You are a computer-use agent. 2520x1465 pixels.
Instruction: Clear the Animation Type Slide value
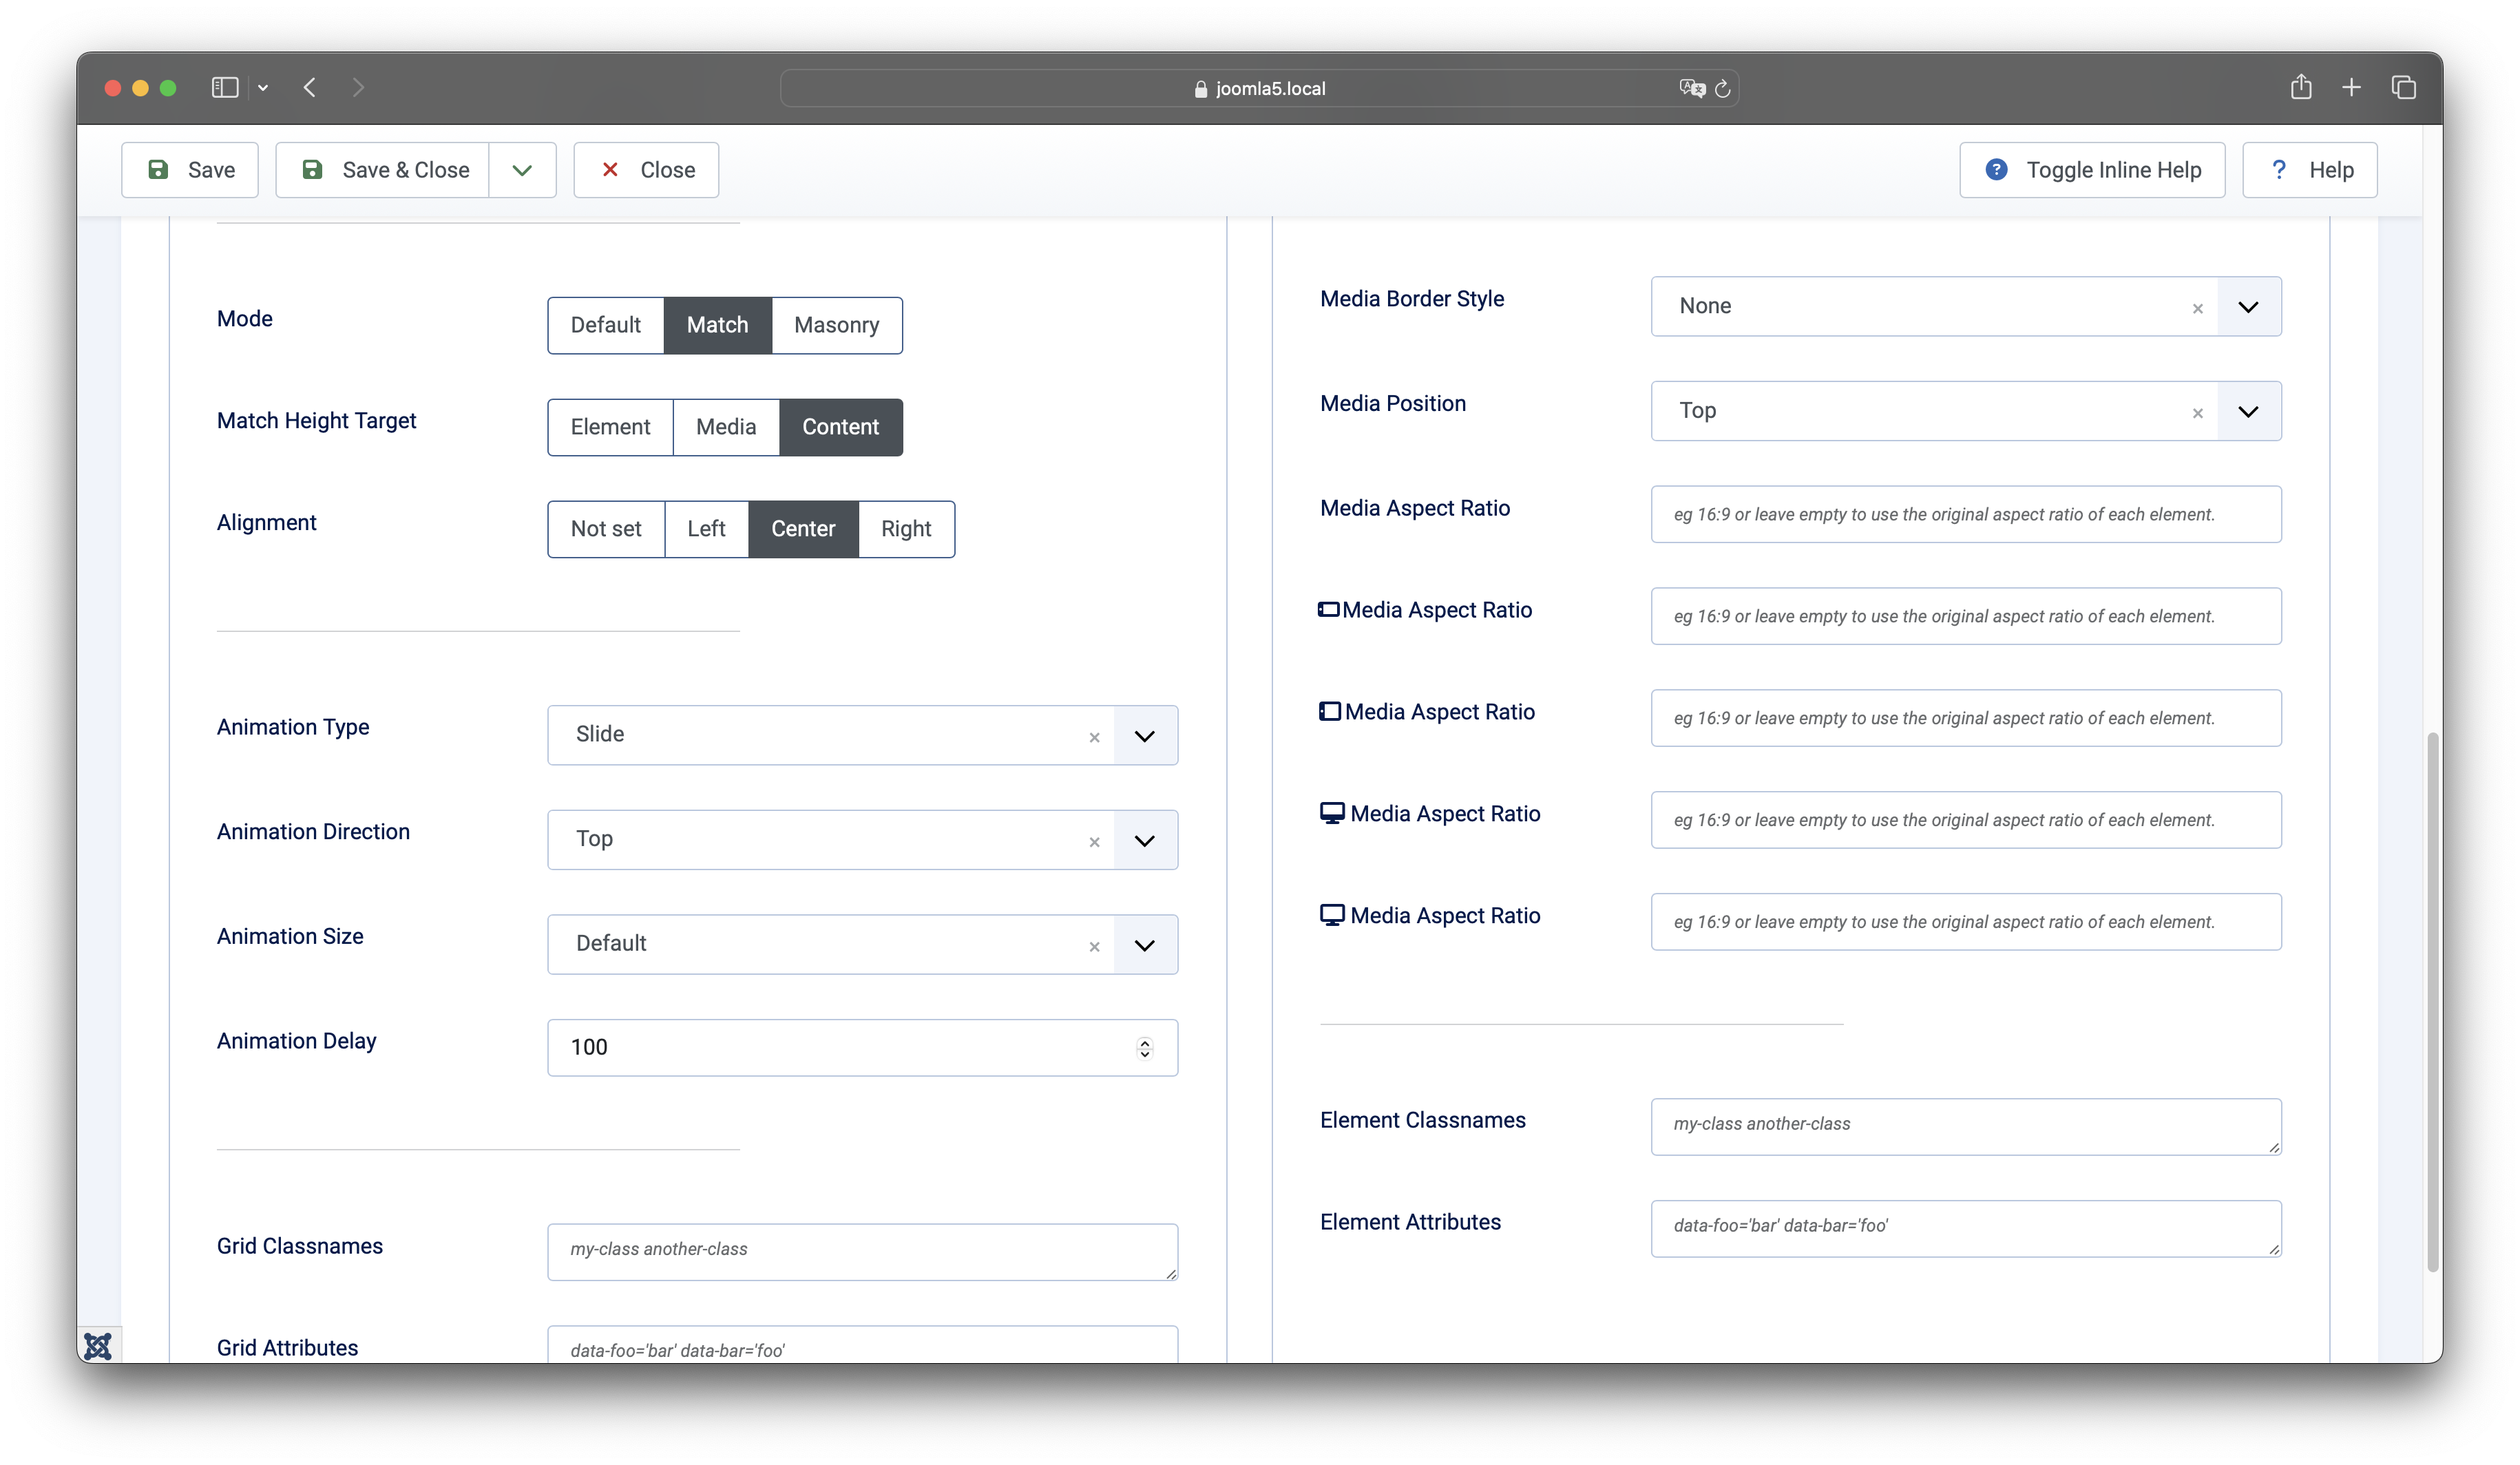click(x=1094, y=737)
